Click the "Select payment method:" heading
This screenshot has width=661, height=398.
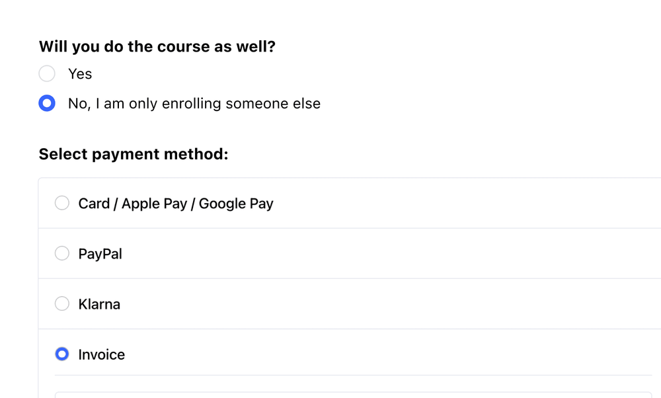[133, 154]
